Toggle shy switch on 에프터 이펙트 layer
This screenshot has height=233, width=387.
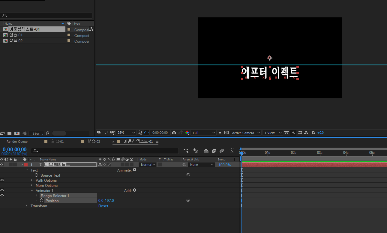click(100, 165)
